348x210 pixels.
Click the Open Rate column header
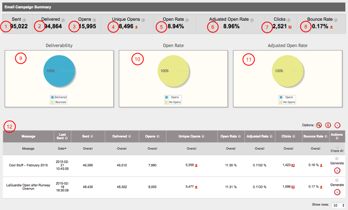click(230, 136)
